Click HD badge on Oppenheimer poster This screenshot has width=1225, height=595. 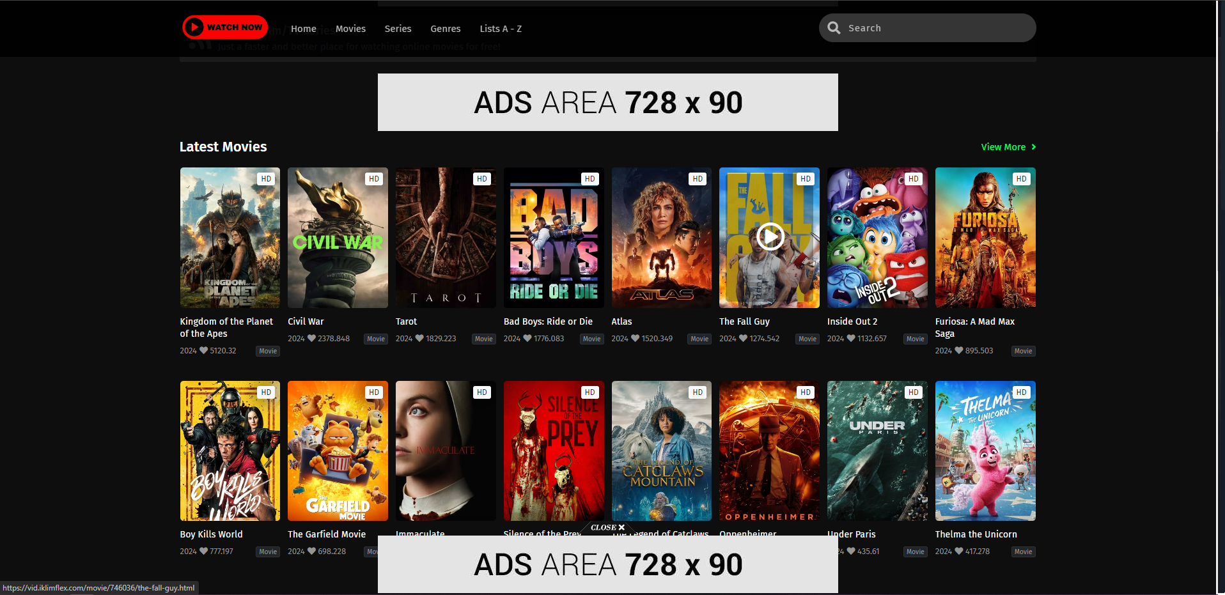(x=806, y=392)
